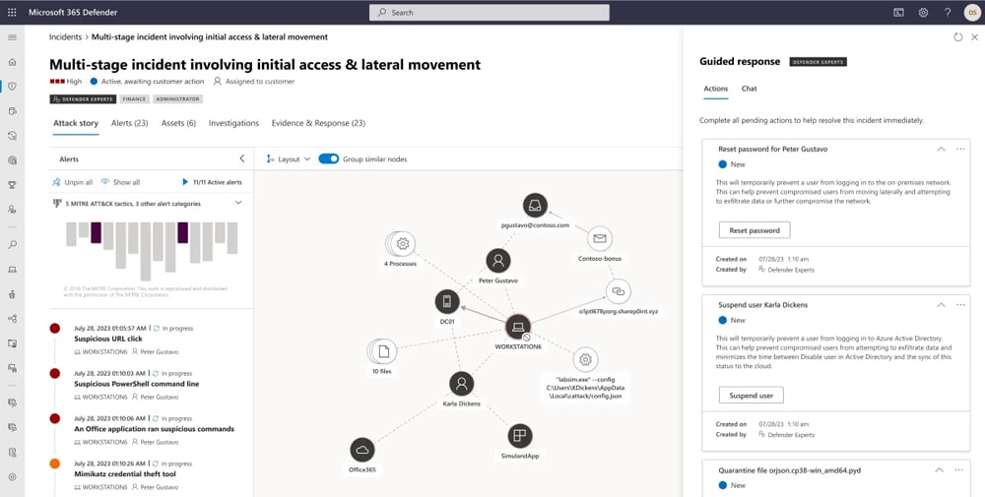This screenshot has height=497, width=985.
Task: Click the WORKSTATION6 node in the graph
Action: point(518,327)
